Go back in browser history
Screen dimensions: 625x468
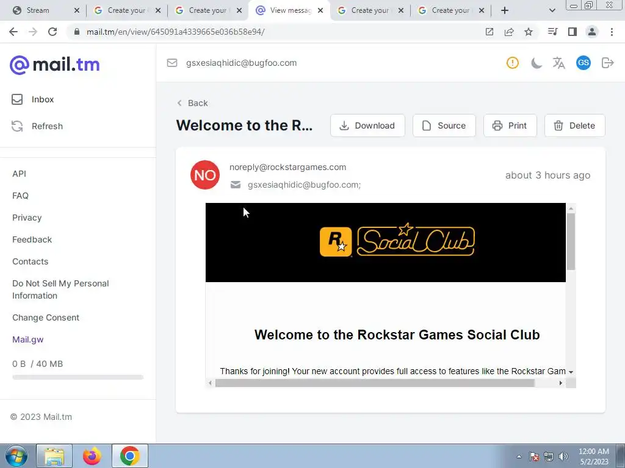point(13,32)
